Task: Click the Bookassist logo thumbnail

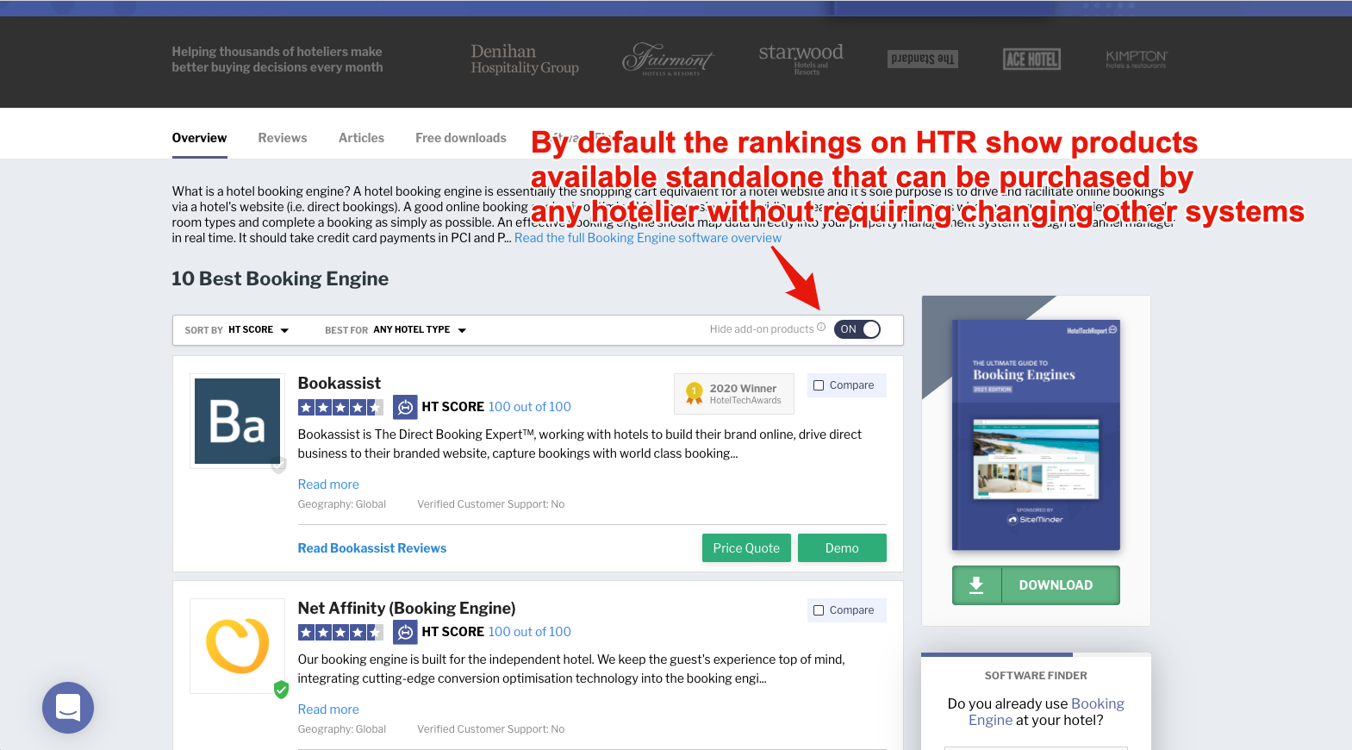Action: (x=237, y=421)
